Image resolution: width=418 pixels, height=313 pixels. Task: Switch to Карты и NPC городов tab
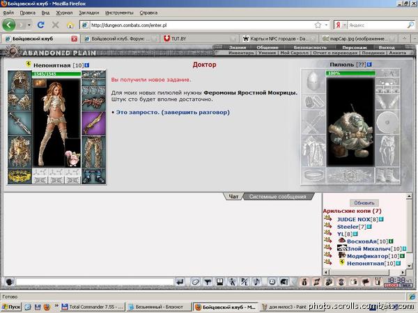279,38
